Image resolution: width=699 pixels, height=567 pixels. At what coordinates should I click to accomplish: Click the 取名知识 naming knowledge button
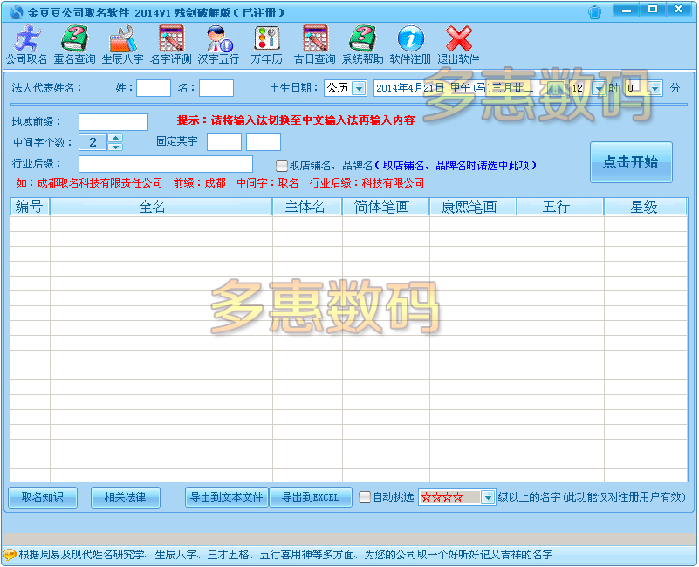pyautogui.click(x=43, y=497)
